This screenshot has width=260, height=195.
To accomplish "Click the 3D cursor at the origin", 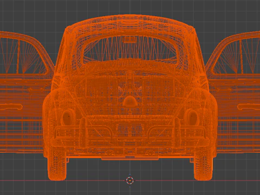I will (129, 180).
